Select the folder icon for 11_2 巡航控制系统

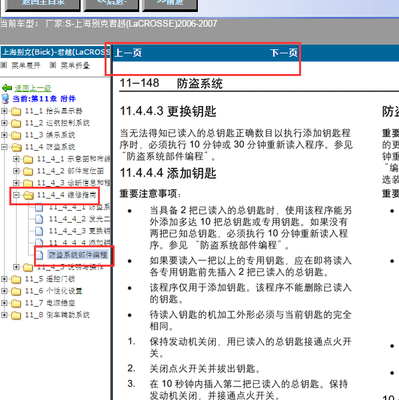16,123
